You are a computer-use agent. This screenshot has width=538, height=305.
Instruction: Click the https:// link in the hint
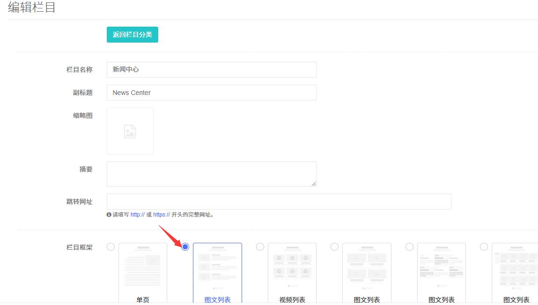click(162, 215)
